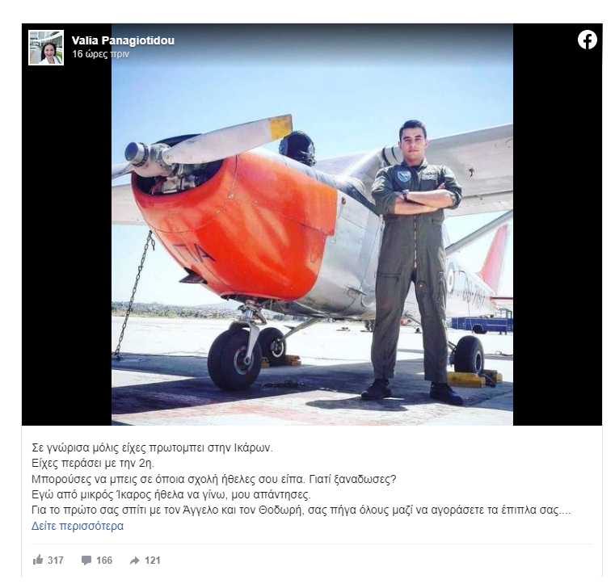Screen dimensions: 615x588
Task: View the 317 likes count
Action: (x=56, y=561)
